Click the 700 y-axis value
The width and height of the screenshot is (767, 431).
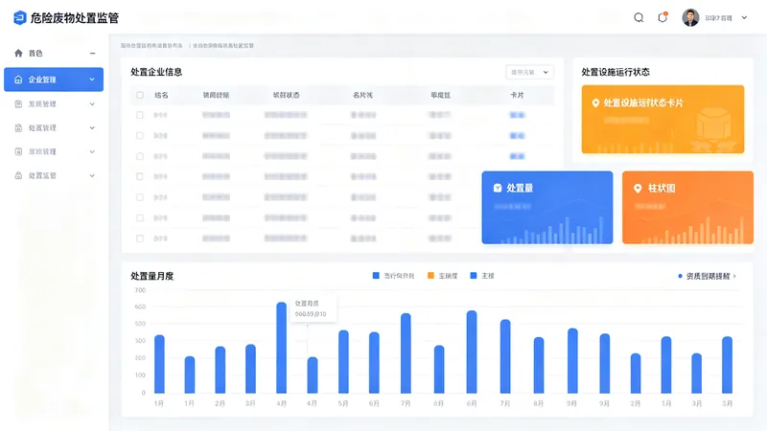(x=140, y=290)
